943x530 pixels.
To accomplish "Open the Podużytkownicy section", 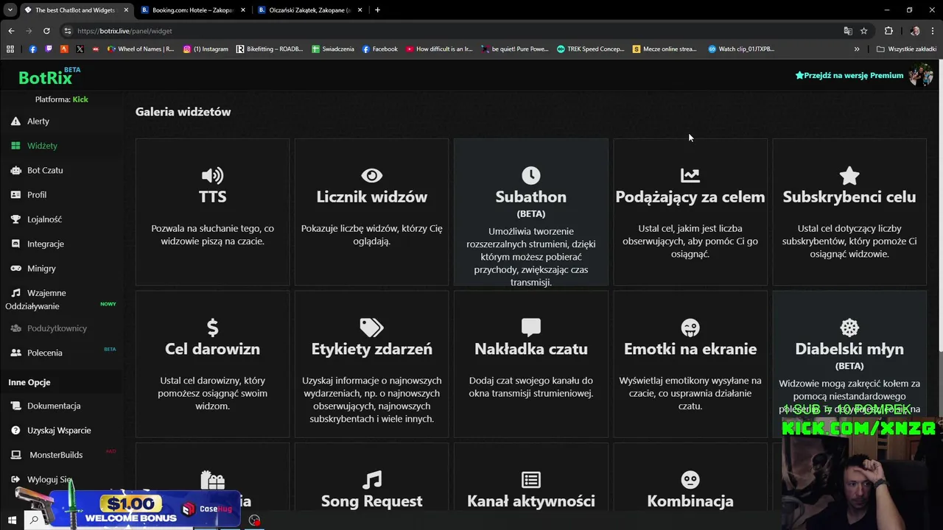I will [x=57, y=328].
